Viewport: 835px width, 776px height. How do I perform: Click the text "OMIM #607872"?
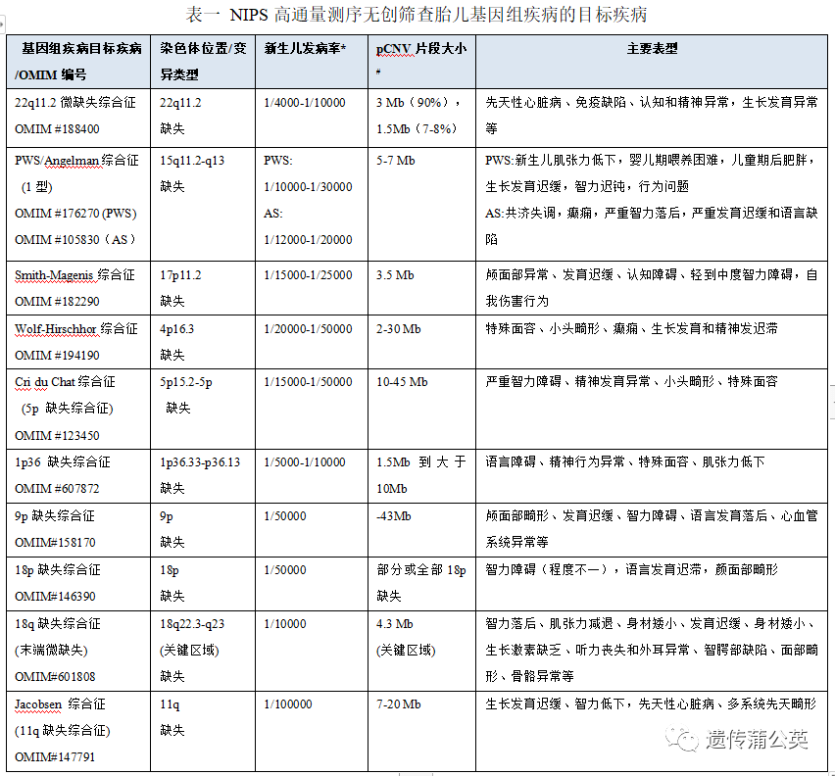pyautogui.click(x=57, y=489)
